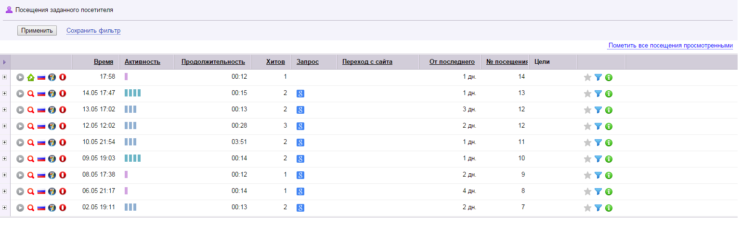Click the blue funnel icon in the 13.05 17:02 row

598,110
